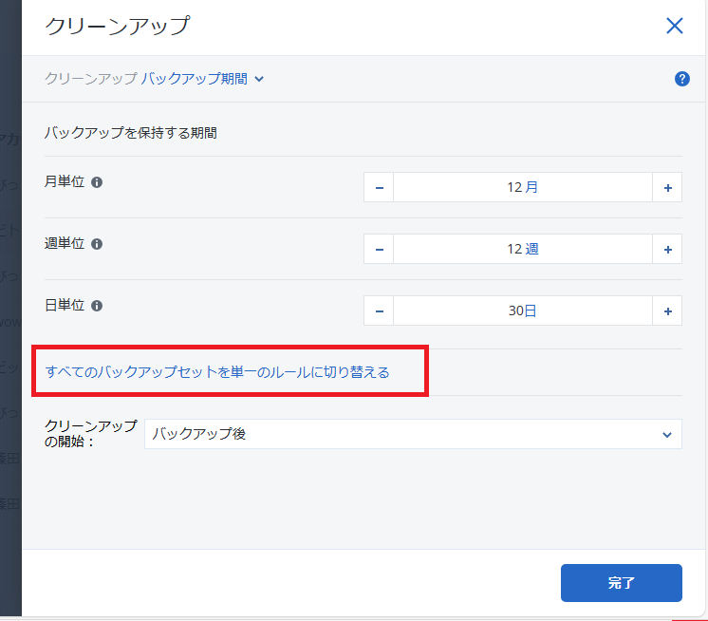
Task: Click すべてのバックアップセットを単一のルールに切り替える link
Action: click(x=217, y=372)
